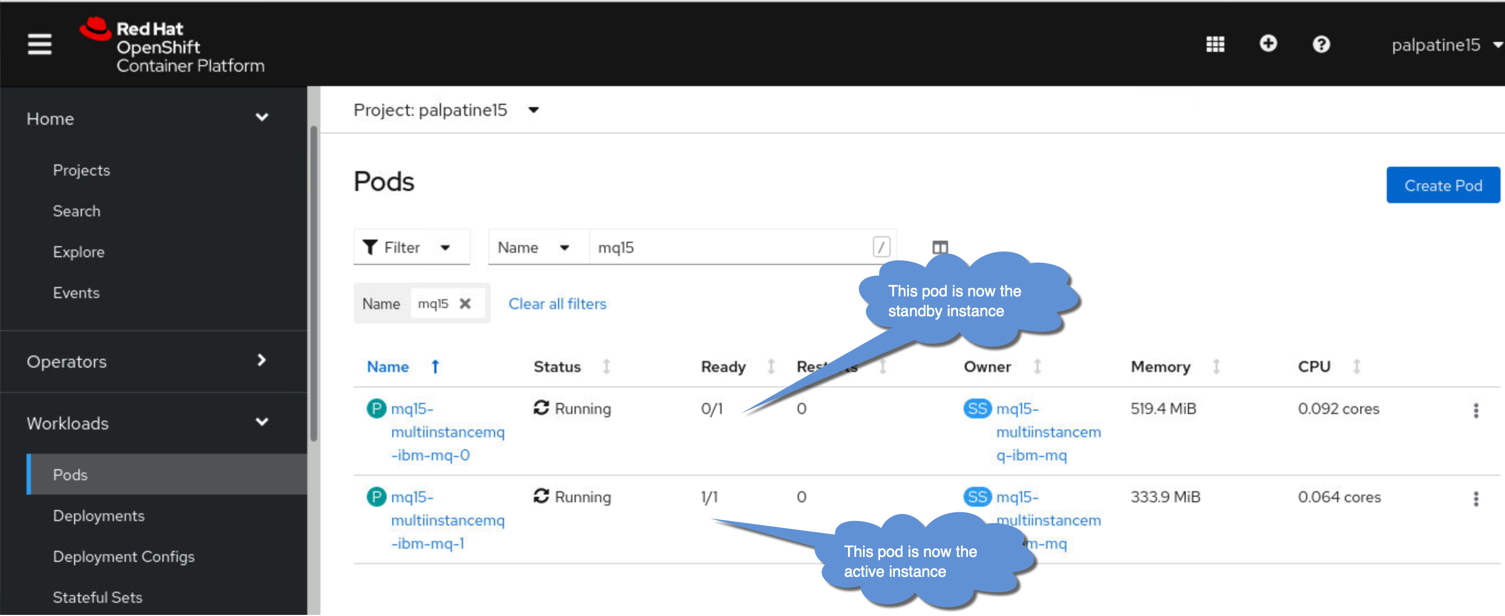The height and width of the screenshot is (616, 1505).
Task: Open the Filter dropdown
Action: pyautogui.click(x=411, y=248)
